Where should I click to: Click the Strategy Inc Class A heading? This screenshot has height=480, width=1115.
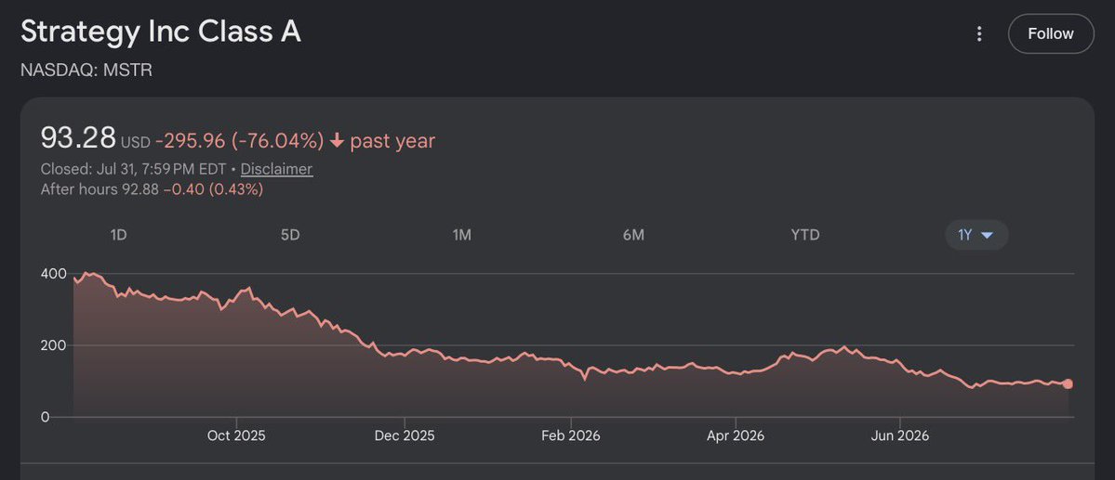pyautogui.click(x=161, y=32)
